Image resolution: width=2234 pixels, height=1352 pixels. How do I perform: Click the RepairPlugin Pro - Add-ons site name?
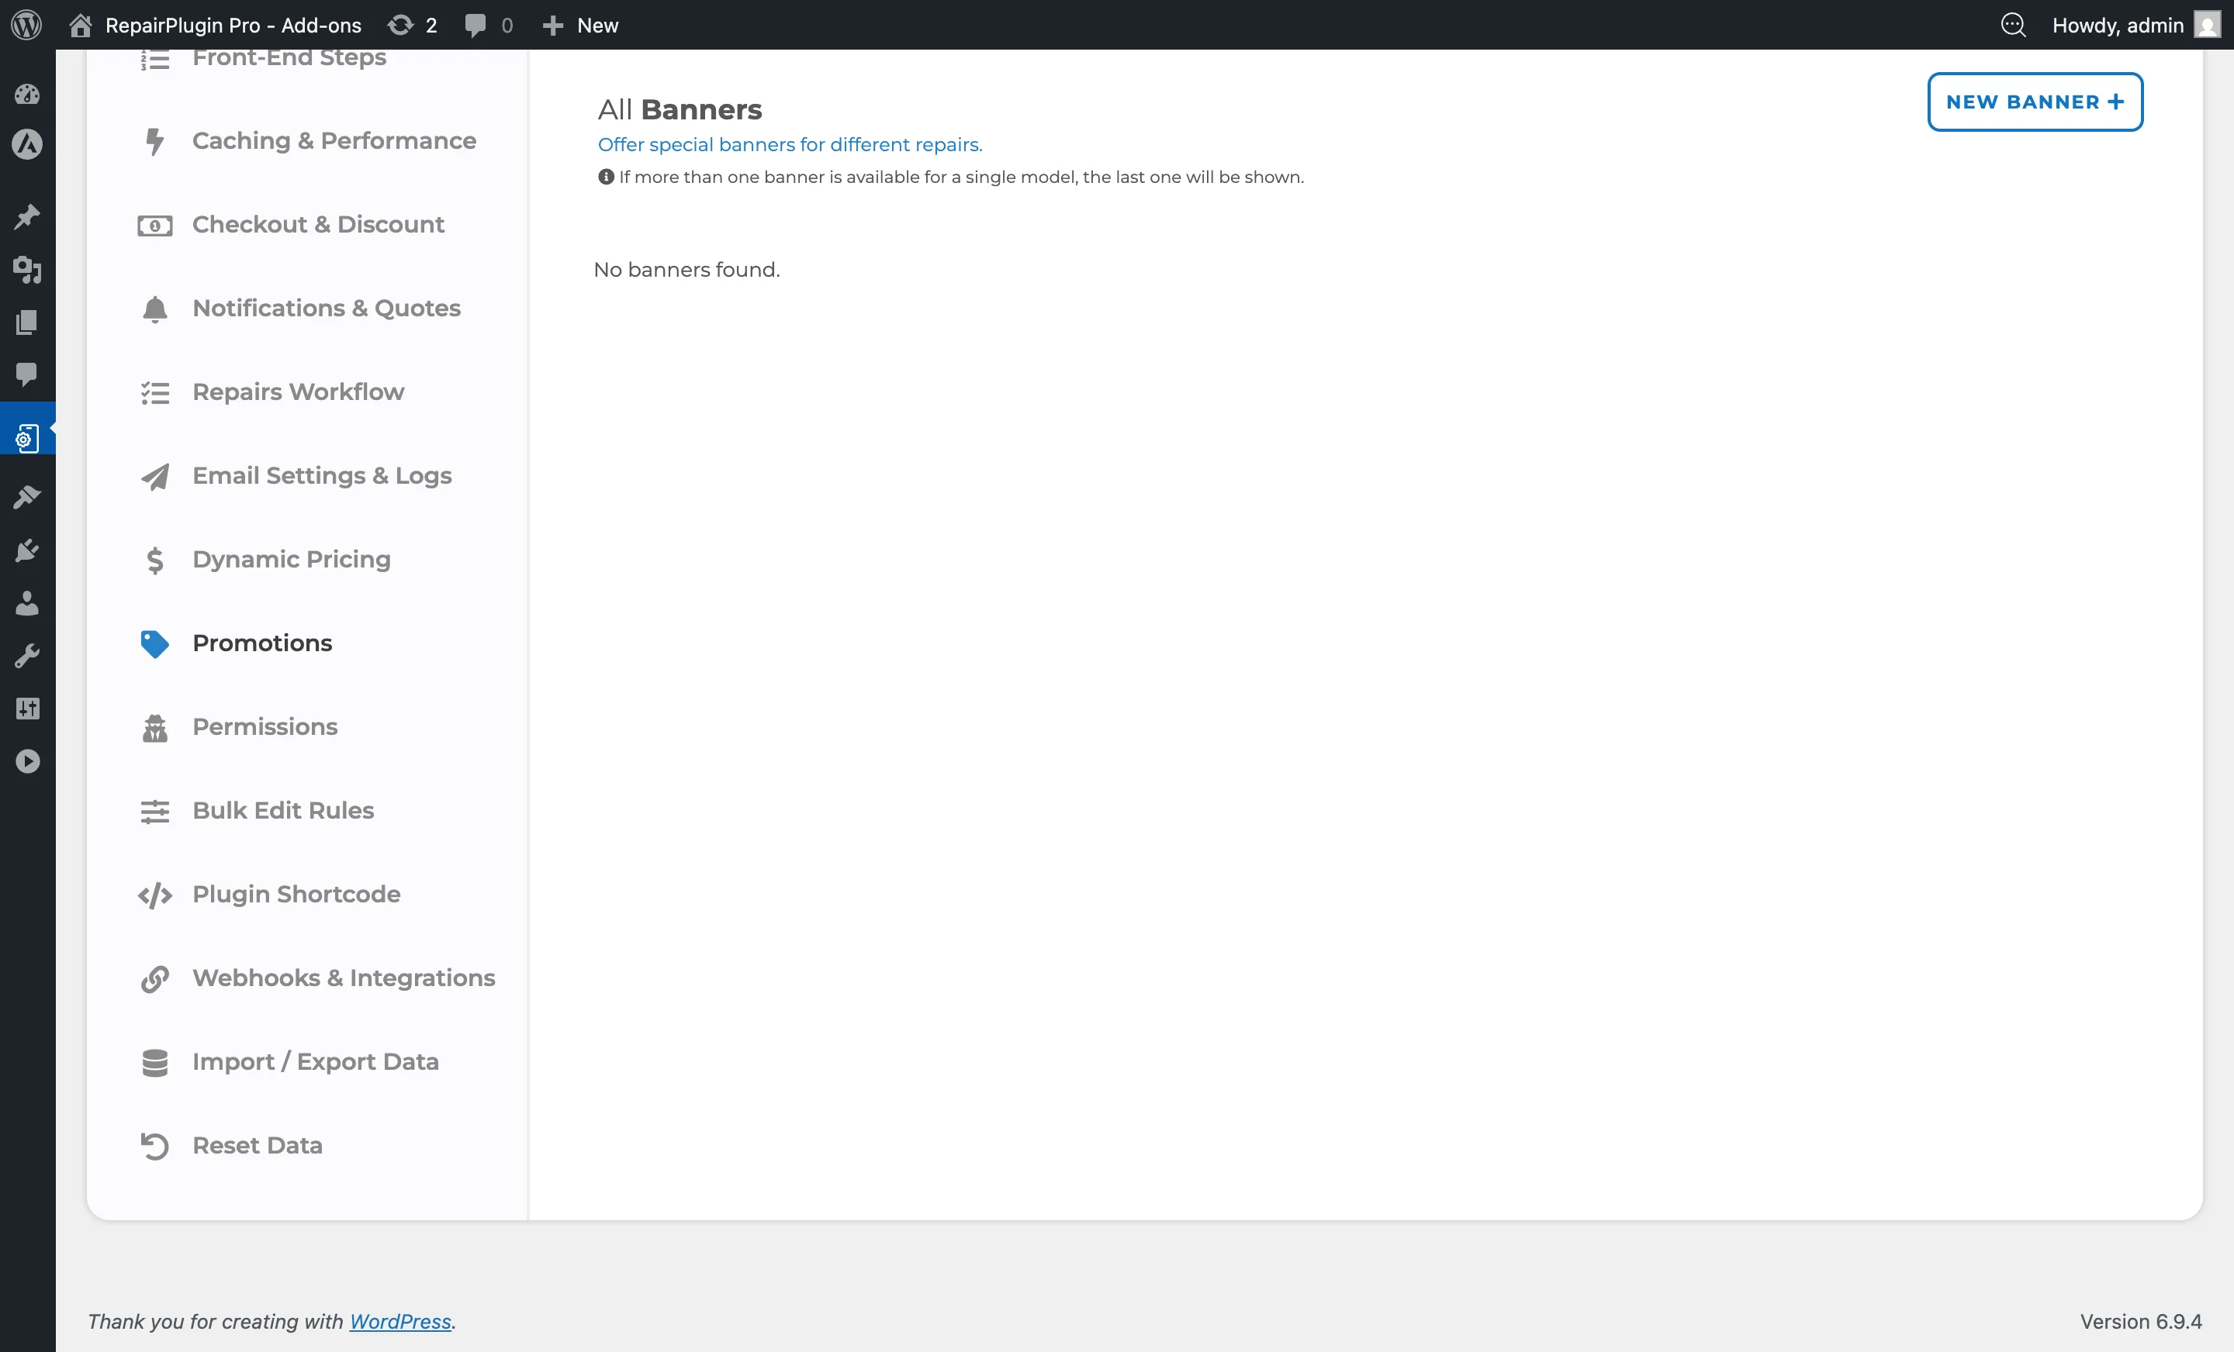point(233,26)
